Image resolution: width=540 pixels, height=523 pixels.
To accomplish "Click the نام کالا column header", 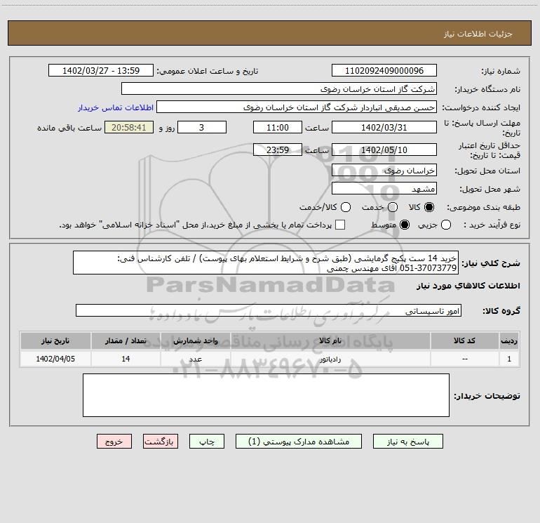I will point(330,340).
